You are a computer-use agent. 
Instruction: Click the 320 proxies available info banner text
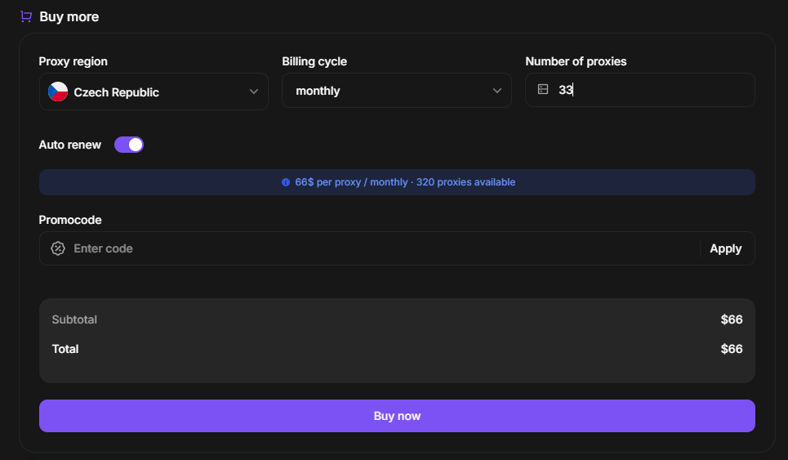click(465, 182)
